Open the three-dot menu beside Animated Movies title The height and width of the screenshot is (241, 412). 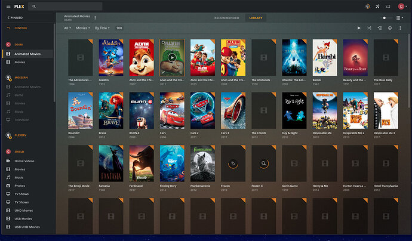pos(95,18)
